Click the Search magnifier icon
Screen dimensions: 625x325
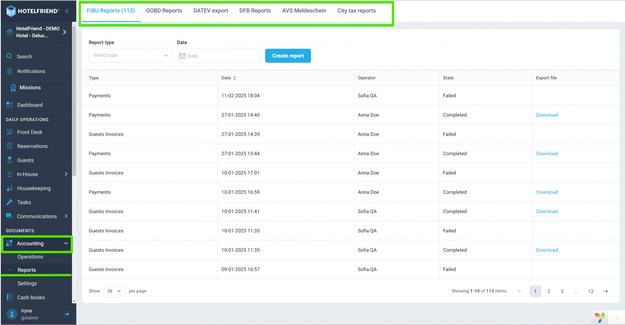9,56
